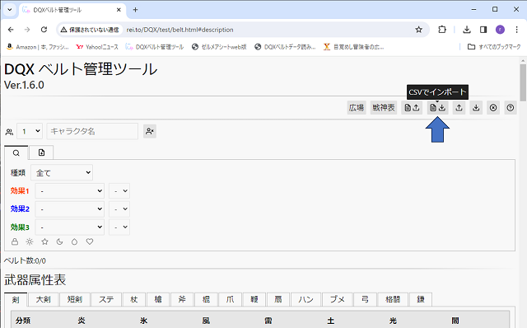Open the browser extensions puzzle icon
Screen dimensions: 527x328
(442, 30)
